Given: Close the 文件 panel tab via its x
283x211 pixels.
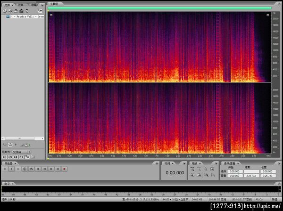Looking at the screenshot, I should (13, 5).
